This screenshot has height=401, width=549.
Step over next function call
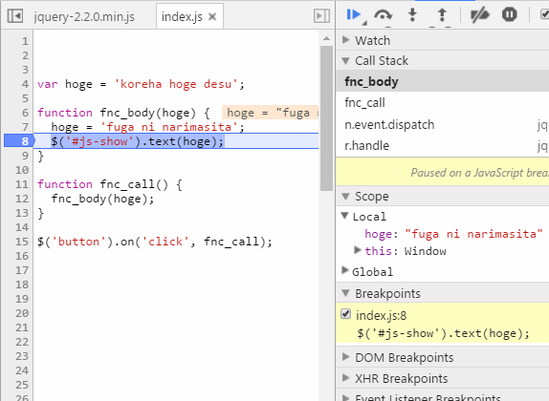click(x=383, y=15)
